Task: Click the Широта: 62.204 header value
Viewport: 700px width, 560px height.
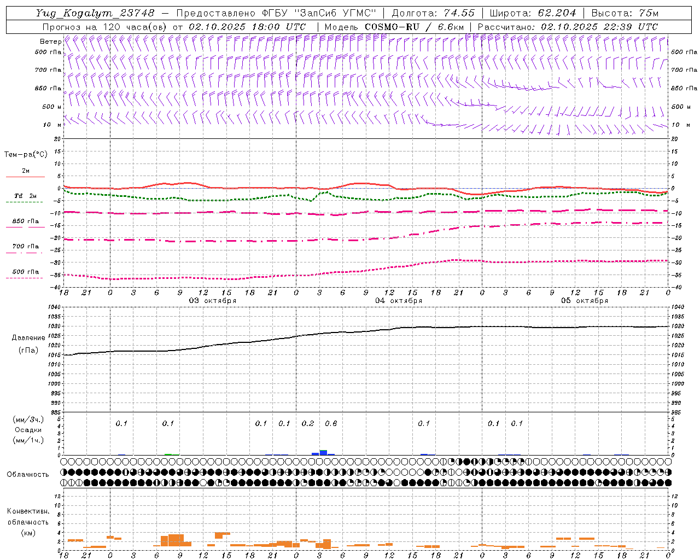Action: coord(533,13)
